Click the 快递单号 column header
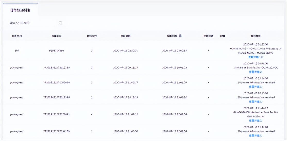The height and width of the screenshot is (141, 287). point(56,36)
